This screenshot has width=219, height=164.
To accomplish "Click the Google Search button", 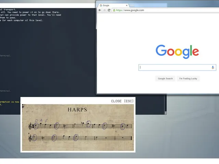I will point(165,79).
